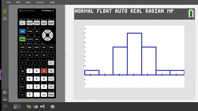Click the X,T,θ,n key
The height and width of the screenshot is (111, 198).
[x=30, y=39]
